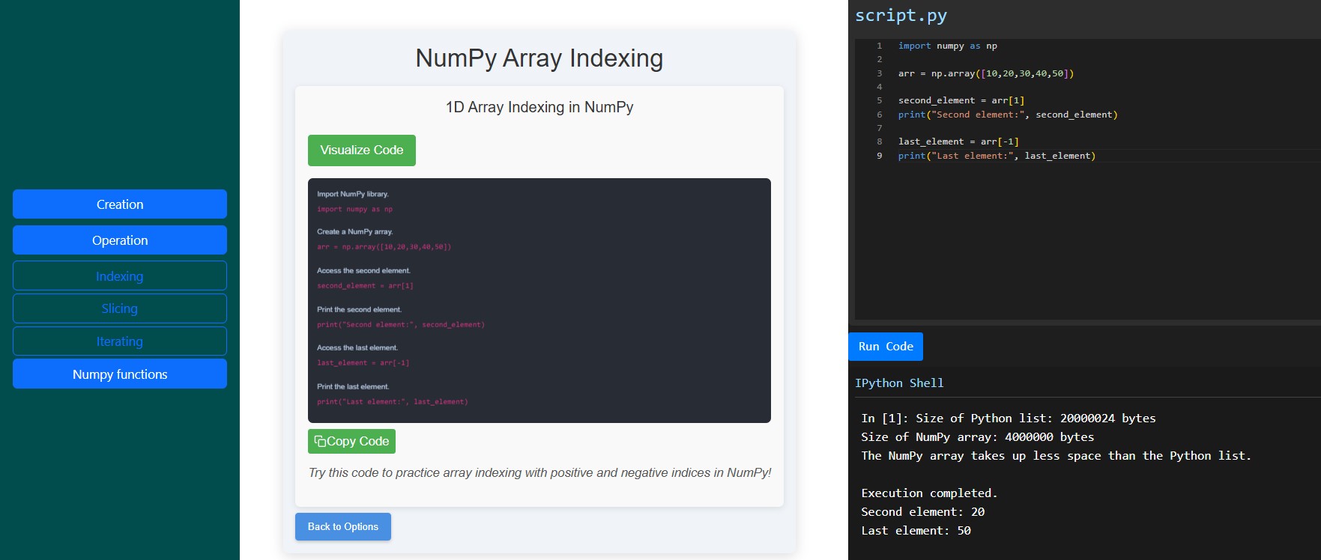
Task: Click the 'Print the last element.' comment
Action: coord(353,387)
